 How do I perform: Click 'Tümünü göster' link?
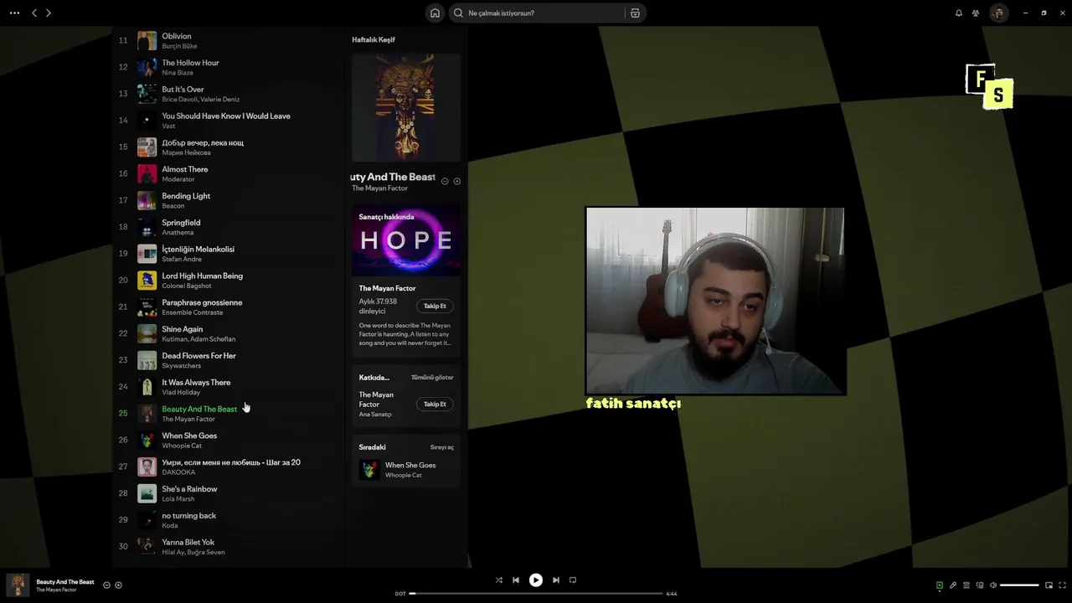(432, 378)
